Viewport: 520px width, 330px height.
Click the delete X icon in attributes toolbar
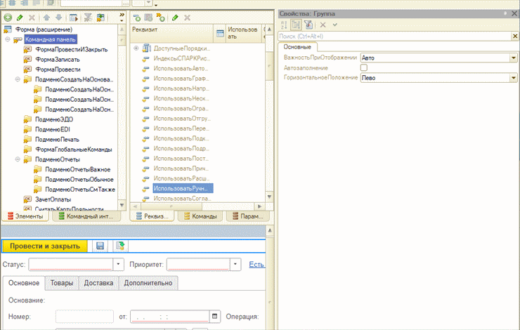(x=188, y=18)
